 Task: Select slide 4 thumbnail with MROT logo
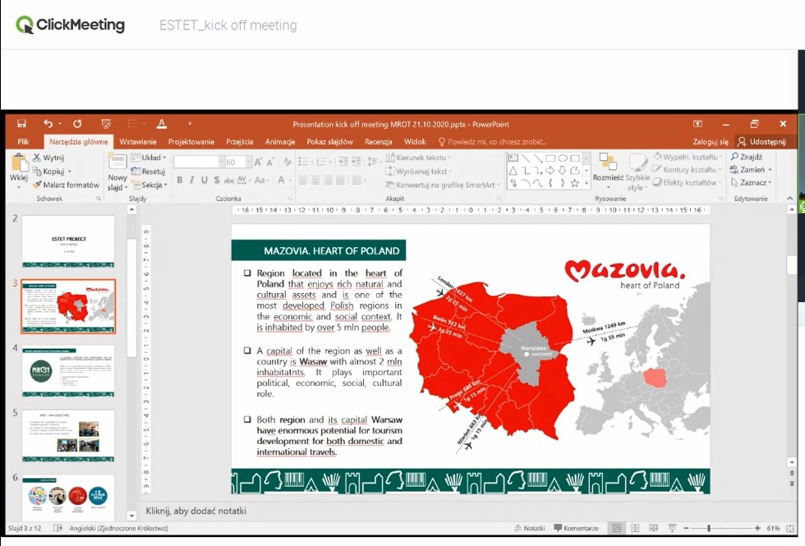coord(69,371)
